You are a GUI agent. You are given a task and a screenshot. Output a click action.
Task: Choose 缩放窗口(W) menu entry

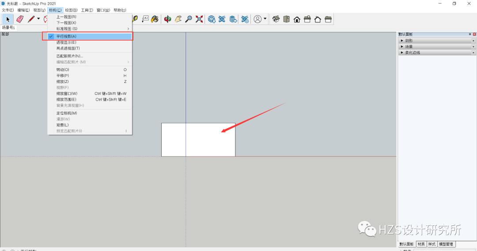point(90,94)
